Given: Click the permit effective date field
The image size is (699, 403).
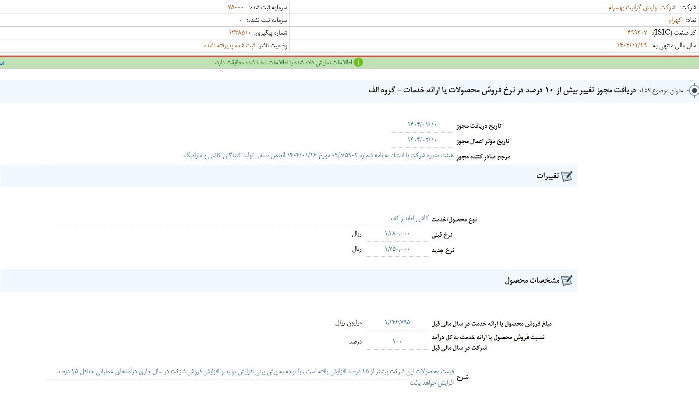Looking at the screenshot, I should point(422,140).
